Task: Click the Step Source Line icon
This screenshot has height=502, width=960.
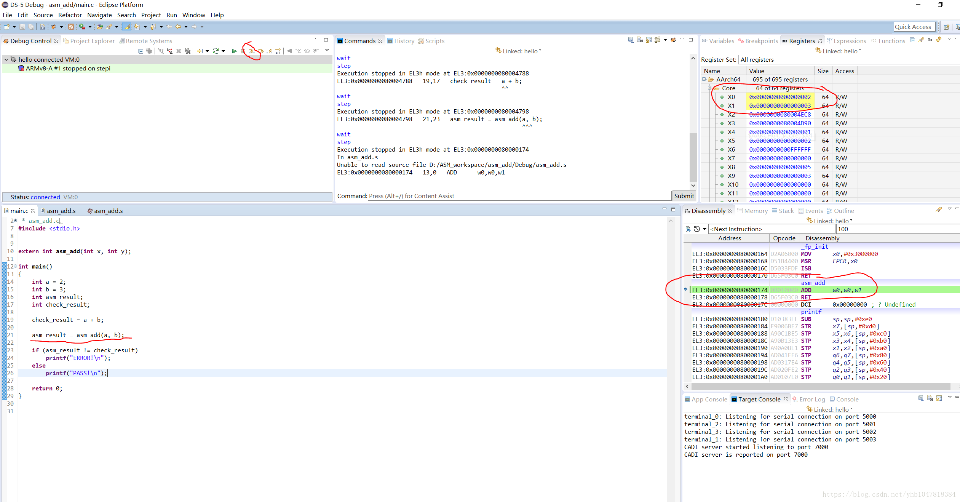Action: pyautogui.click(x=251, y=51)
